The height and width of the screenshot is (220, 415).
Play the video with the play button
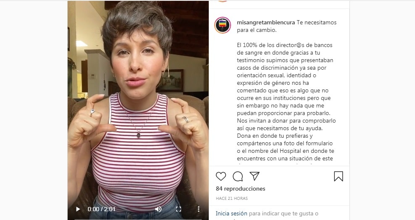(x=78, y=209)
